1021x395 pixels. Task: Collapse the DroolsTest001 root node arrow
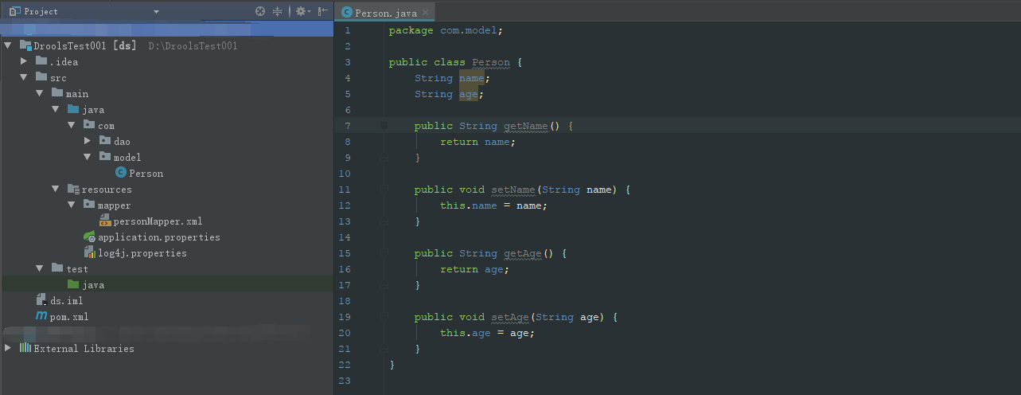point(8,45)
